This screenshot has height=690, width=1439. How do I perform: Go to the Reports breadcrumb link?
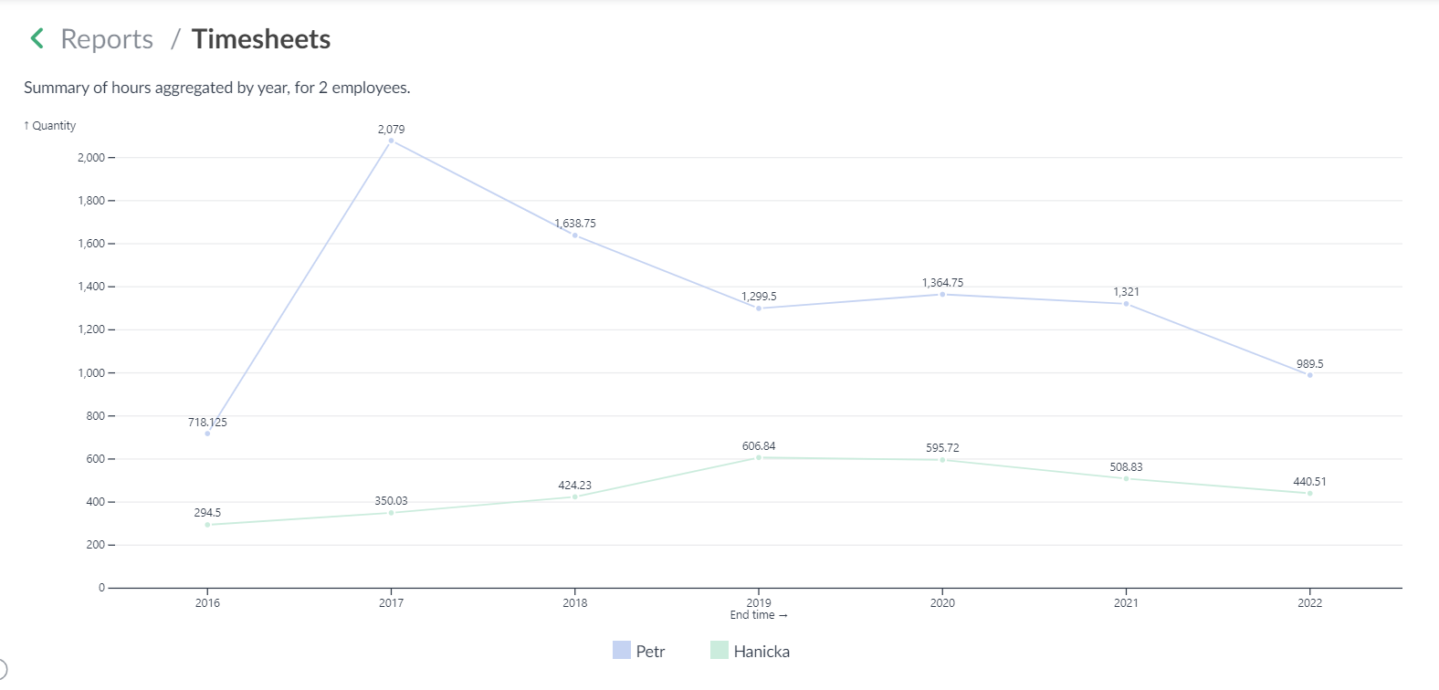pyautogui.click(x=107, y=39)
